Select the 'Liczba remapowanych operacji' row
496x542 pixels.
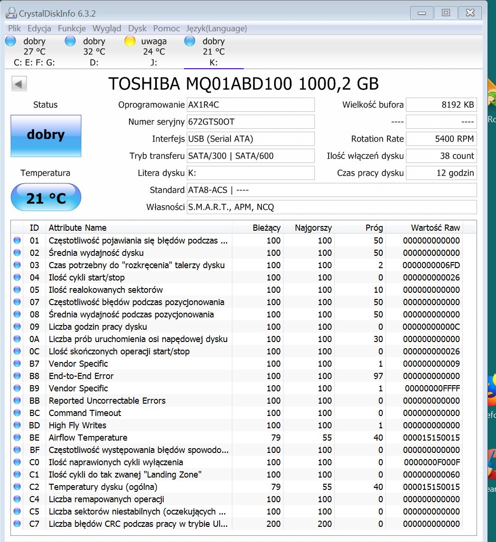237,499
